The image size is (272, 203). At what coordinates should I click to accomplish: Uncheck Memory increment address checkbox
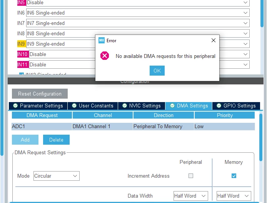pyautogui.click(x=234, y=176)
